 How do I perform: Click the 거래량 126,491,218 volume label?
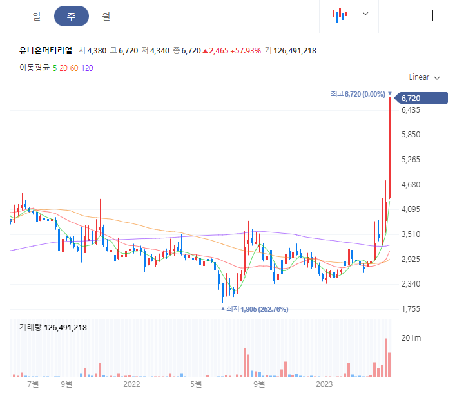(x=53, y=328)
